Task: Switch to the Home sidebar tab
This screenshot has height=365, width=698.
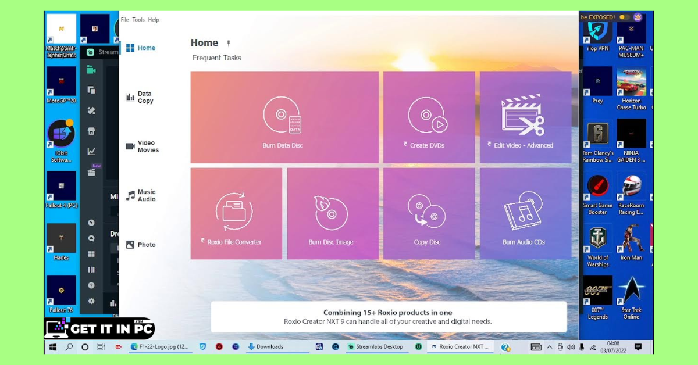Action: point(141,48)
